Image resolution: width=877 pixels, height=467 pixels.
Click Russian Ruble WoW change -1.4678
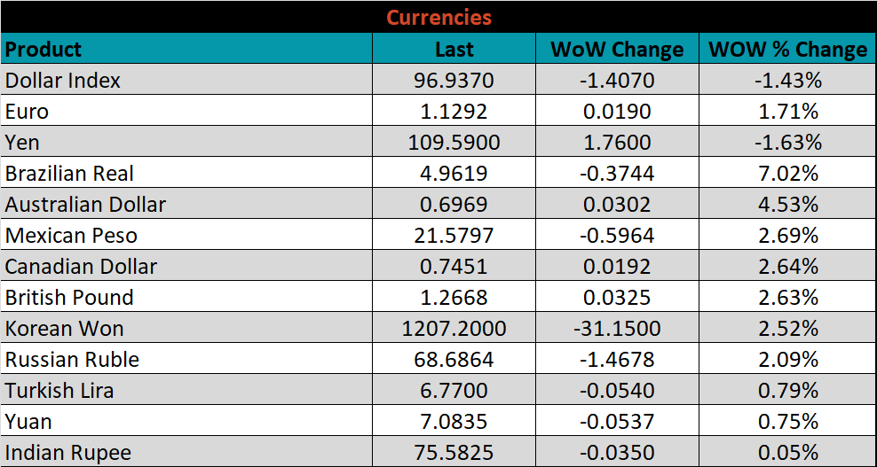[x=617, y=360]
